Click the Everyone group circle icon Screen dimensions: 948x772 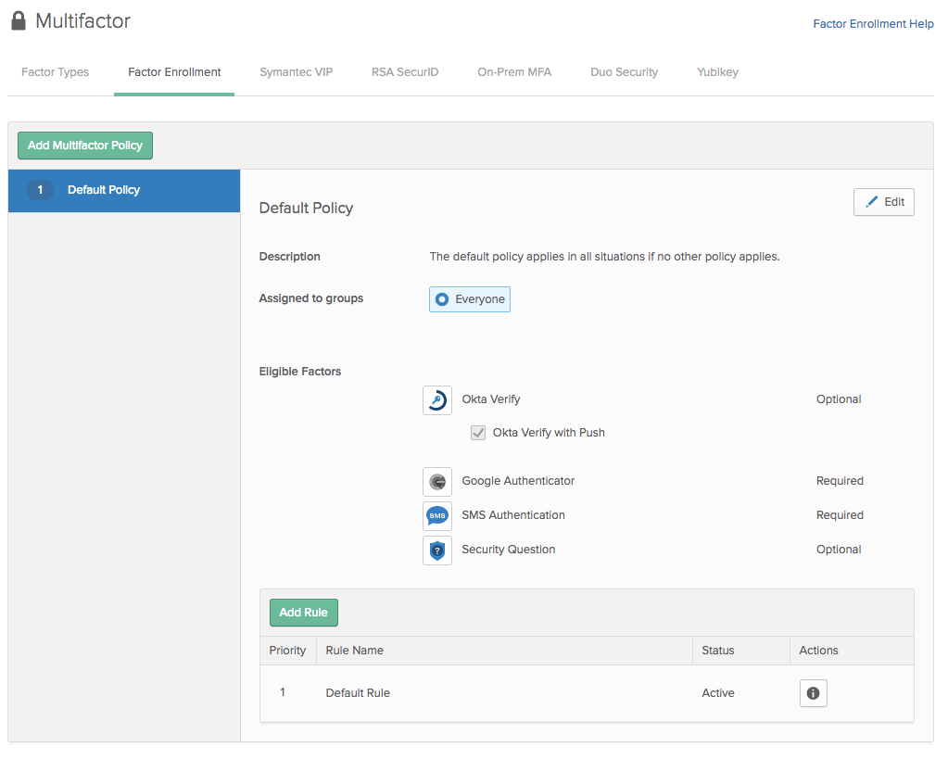(x=442, y=299)
